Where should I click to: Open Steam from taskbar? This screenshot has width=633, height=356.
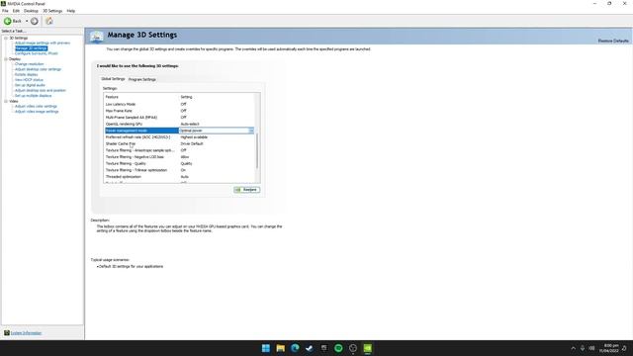point(310,348)
